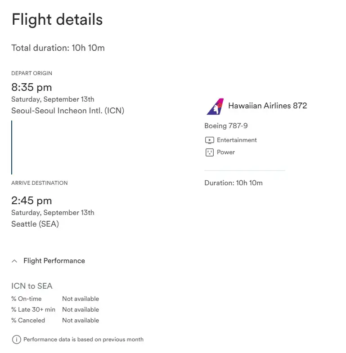Collapse Flight Performance using the chevron arrow
Image resolution: width=346 pixels, height=353 pixels.
pos(14,261)
